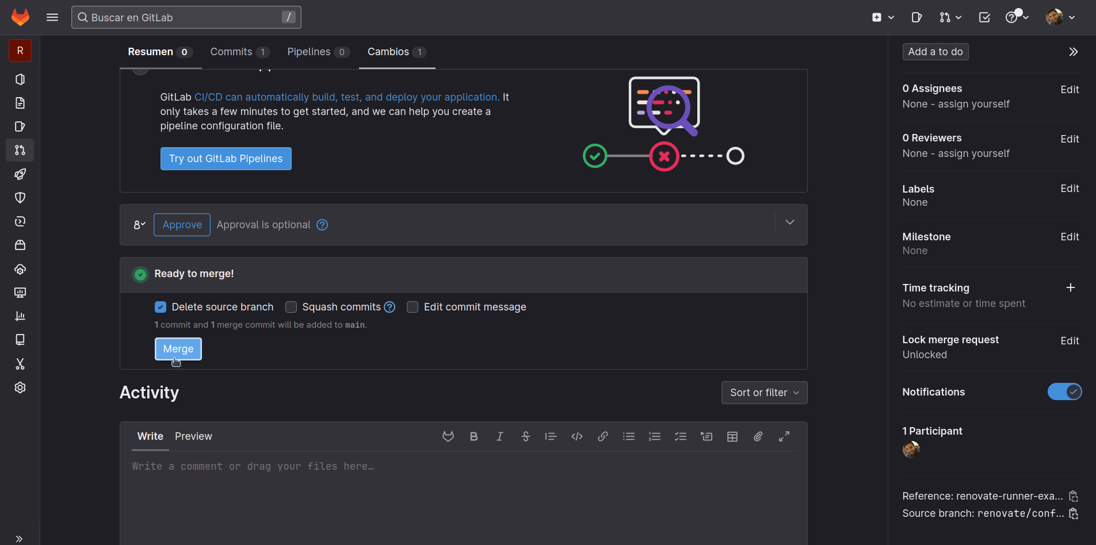Open the GitLab home logo

click(x=20, y=17)
